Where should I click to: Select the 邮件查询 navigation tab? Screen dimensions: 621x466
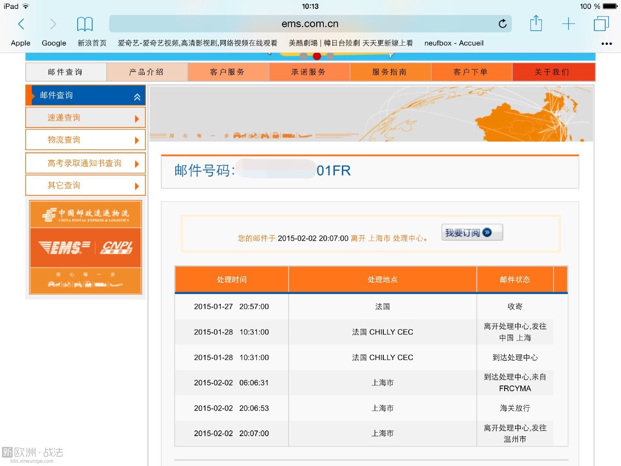(x=66, y=72)
